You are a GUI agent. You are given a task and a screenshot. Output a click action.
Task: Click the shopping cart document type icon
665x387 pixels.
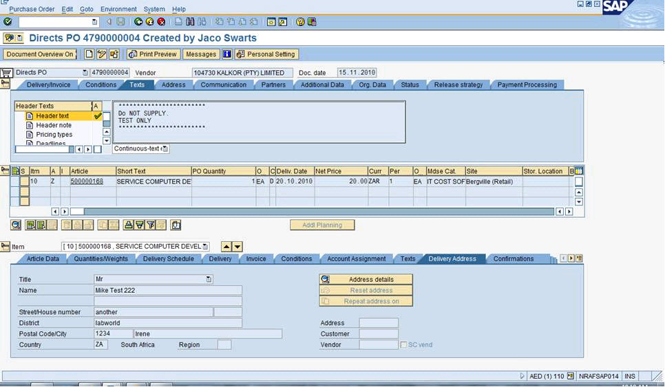pos(6,73)
